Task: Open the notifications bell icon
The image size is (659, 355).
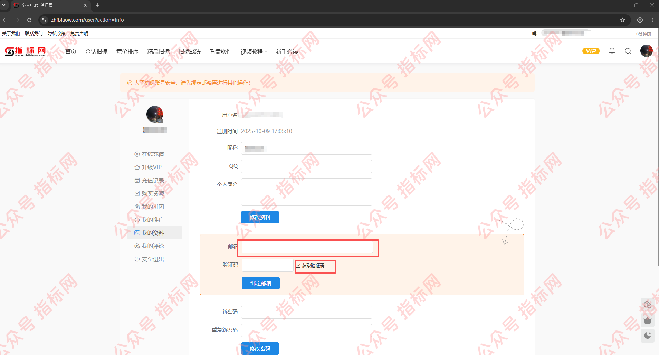Action: click(612, 51)
